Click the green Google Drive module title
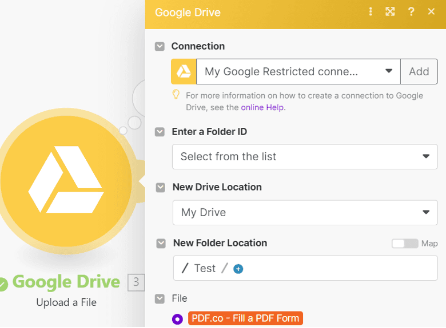446x328 pixels. [x=66, y=282]
